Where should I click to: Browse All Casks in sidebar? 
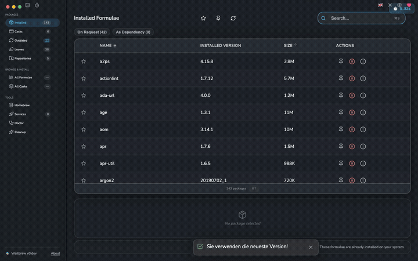click(33, 86)
